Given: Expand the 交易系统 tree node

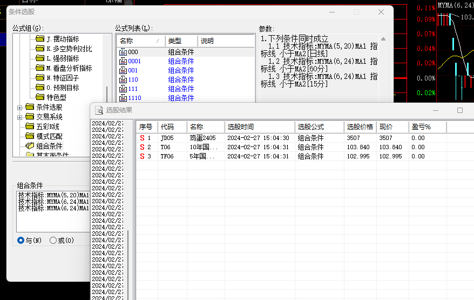Looking at the screenshot, I should (x=19, y=117).
